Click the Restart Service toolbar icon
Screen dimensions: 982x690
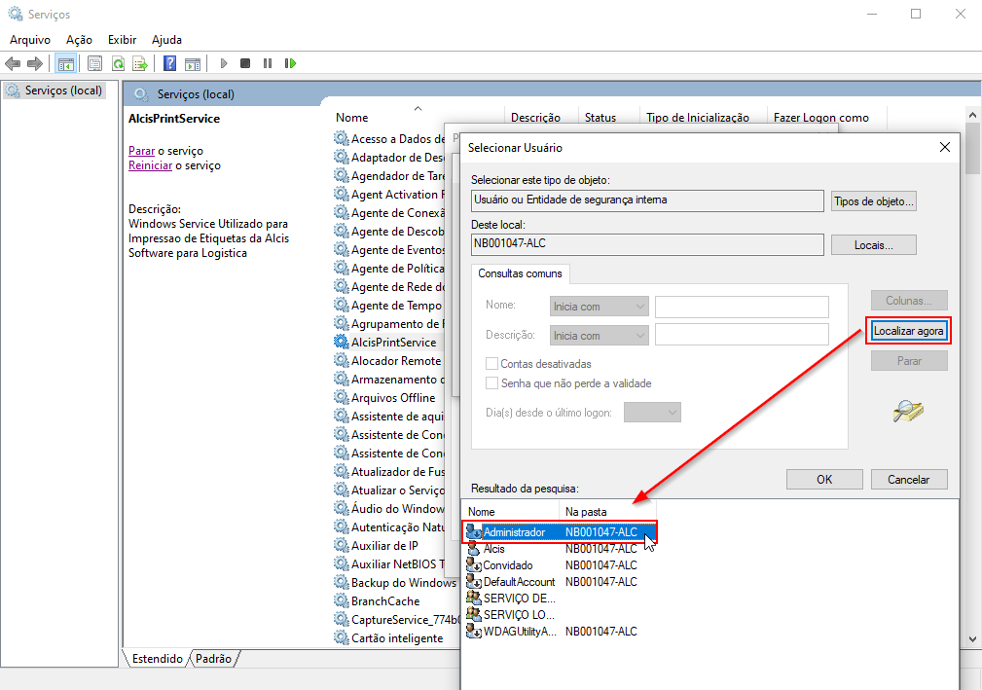[290, 63]
